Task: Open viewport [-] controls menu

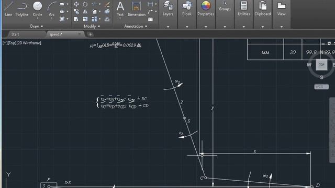Action: click(x=5, y=43)
